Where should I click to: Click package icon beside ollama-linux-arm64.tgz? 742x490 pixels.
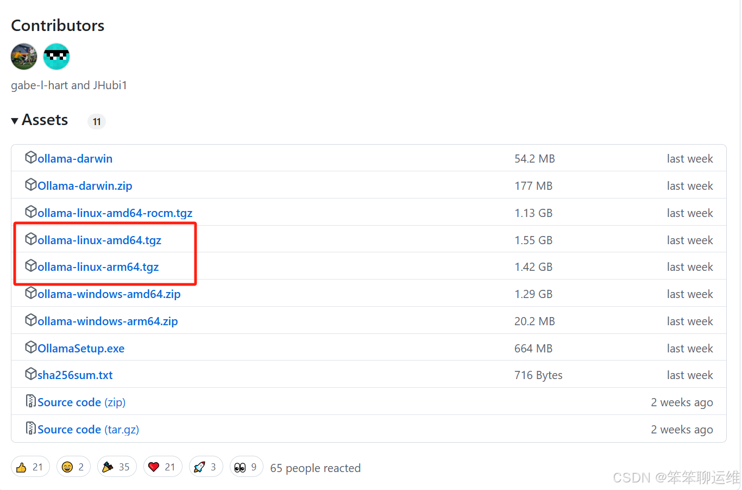coord(31,266)
